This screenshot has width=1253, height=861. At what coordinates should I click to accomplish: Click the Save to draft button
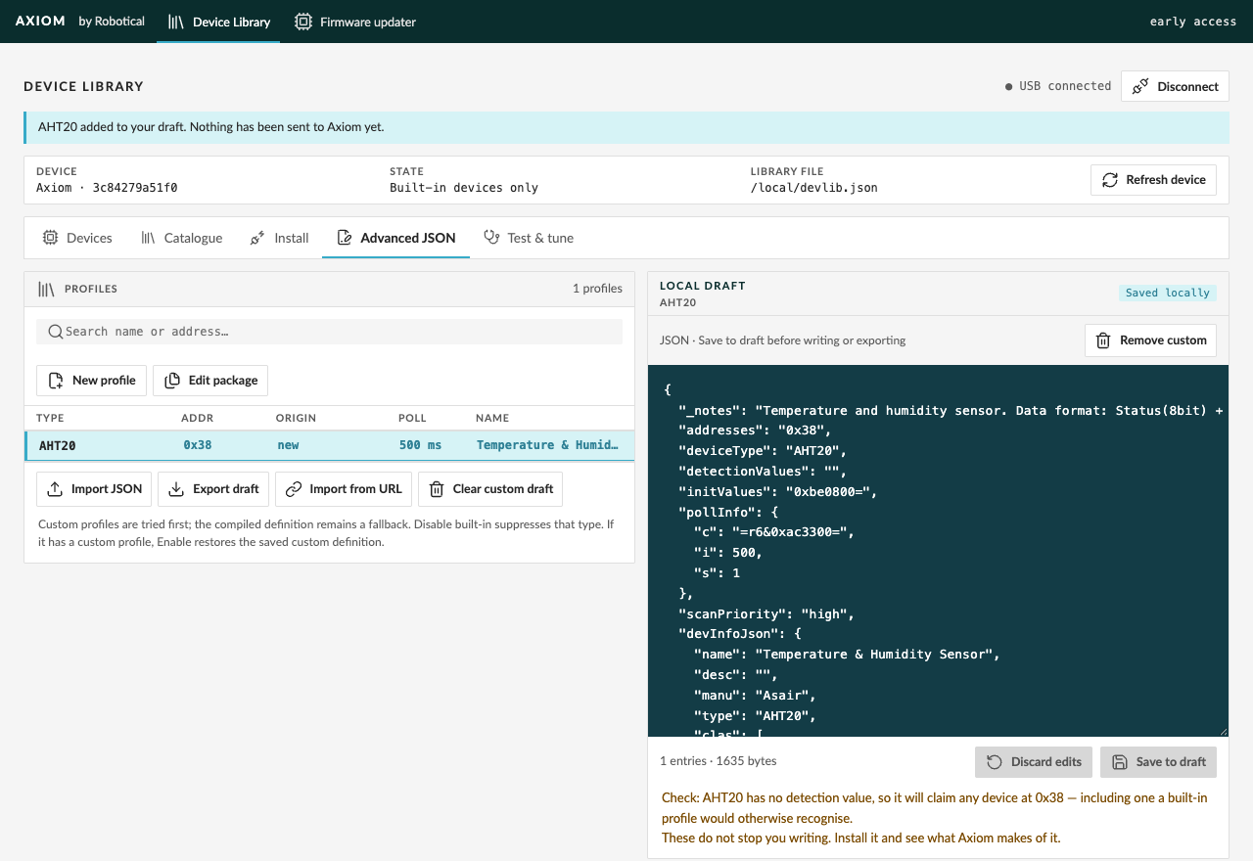click(x=1158, y=762)
